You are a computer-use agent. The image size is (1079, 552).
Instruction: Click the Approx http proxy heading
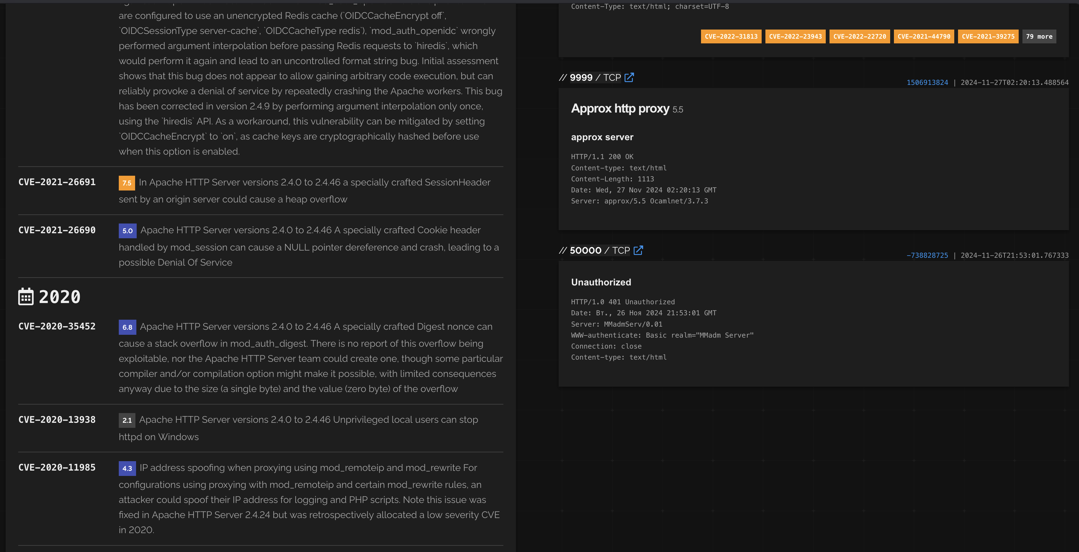[620, 108]
